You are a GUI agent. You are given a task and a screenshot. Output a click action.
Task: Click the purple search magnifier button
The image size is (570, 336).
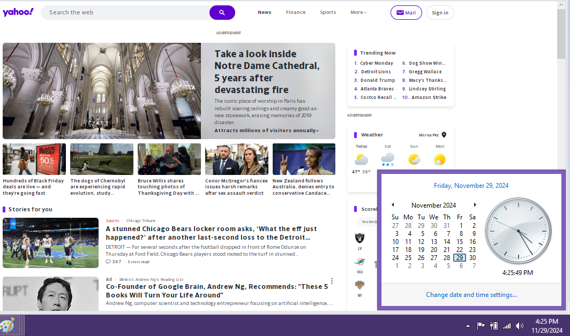[222, 12]
